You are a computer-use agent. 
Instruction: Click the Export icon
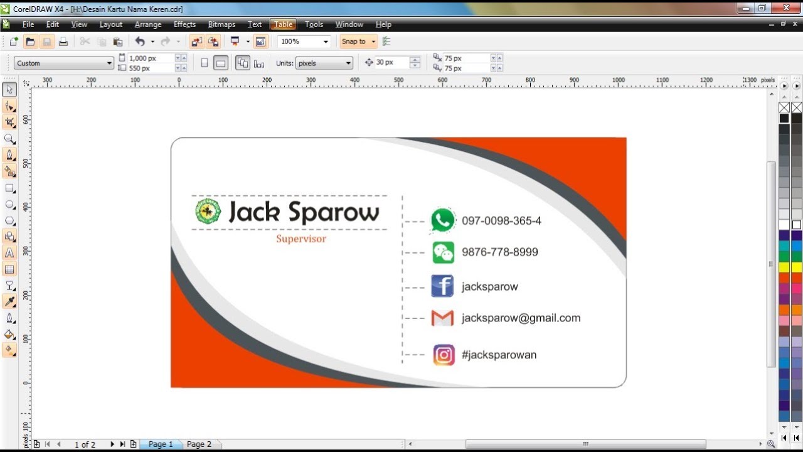pos(213,41)
